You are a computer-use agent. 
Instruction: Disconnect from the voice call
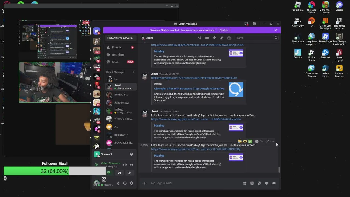(132, 165)
